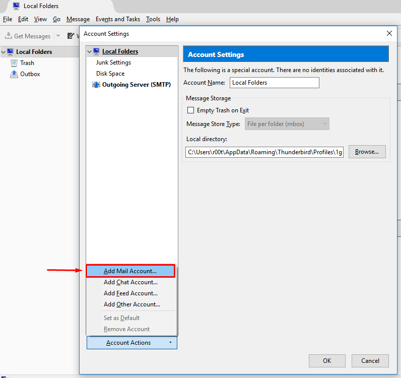Screen dimensions: 401x378
Task: Click the Write pencil icon in toolbar
Action: [71, 36]
